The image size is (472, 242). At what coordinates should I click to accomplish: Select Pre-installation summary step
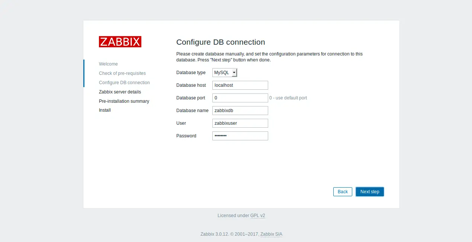coord(124,101)
